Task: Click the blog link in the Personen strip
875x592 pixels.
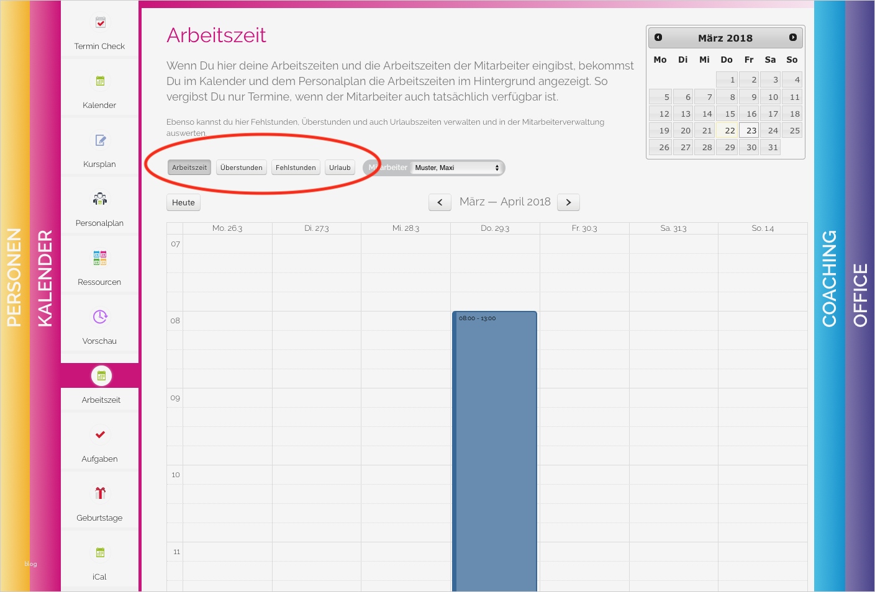Action: [x=30, y=564]
